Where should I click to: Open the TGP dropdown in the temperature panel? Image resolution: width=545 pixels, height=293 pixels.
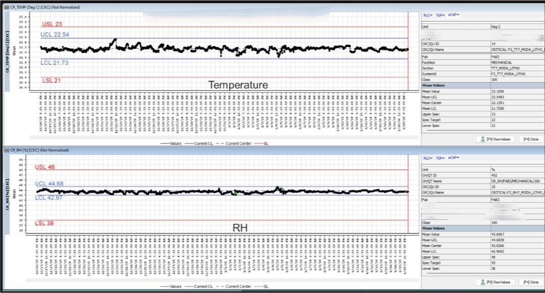click(440, 15)
